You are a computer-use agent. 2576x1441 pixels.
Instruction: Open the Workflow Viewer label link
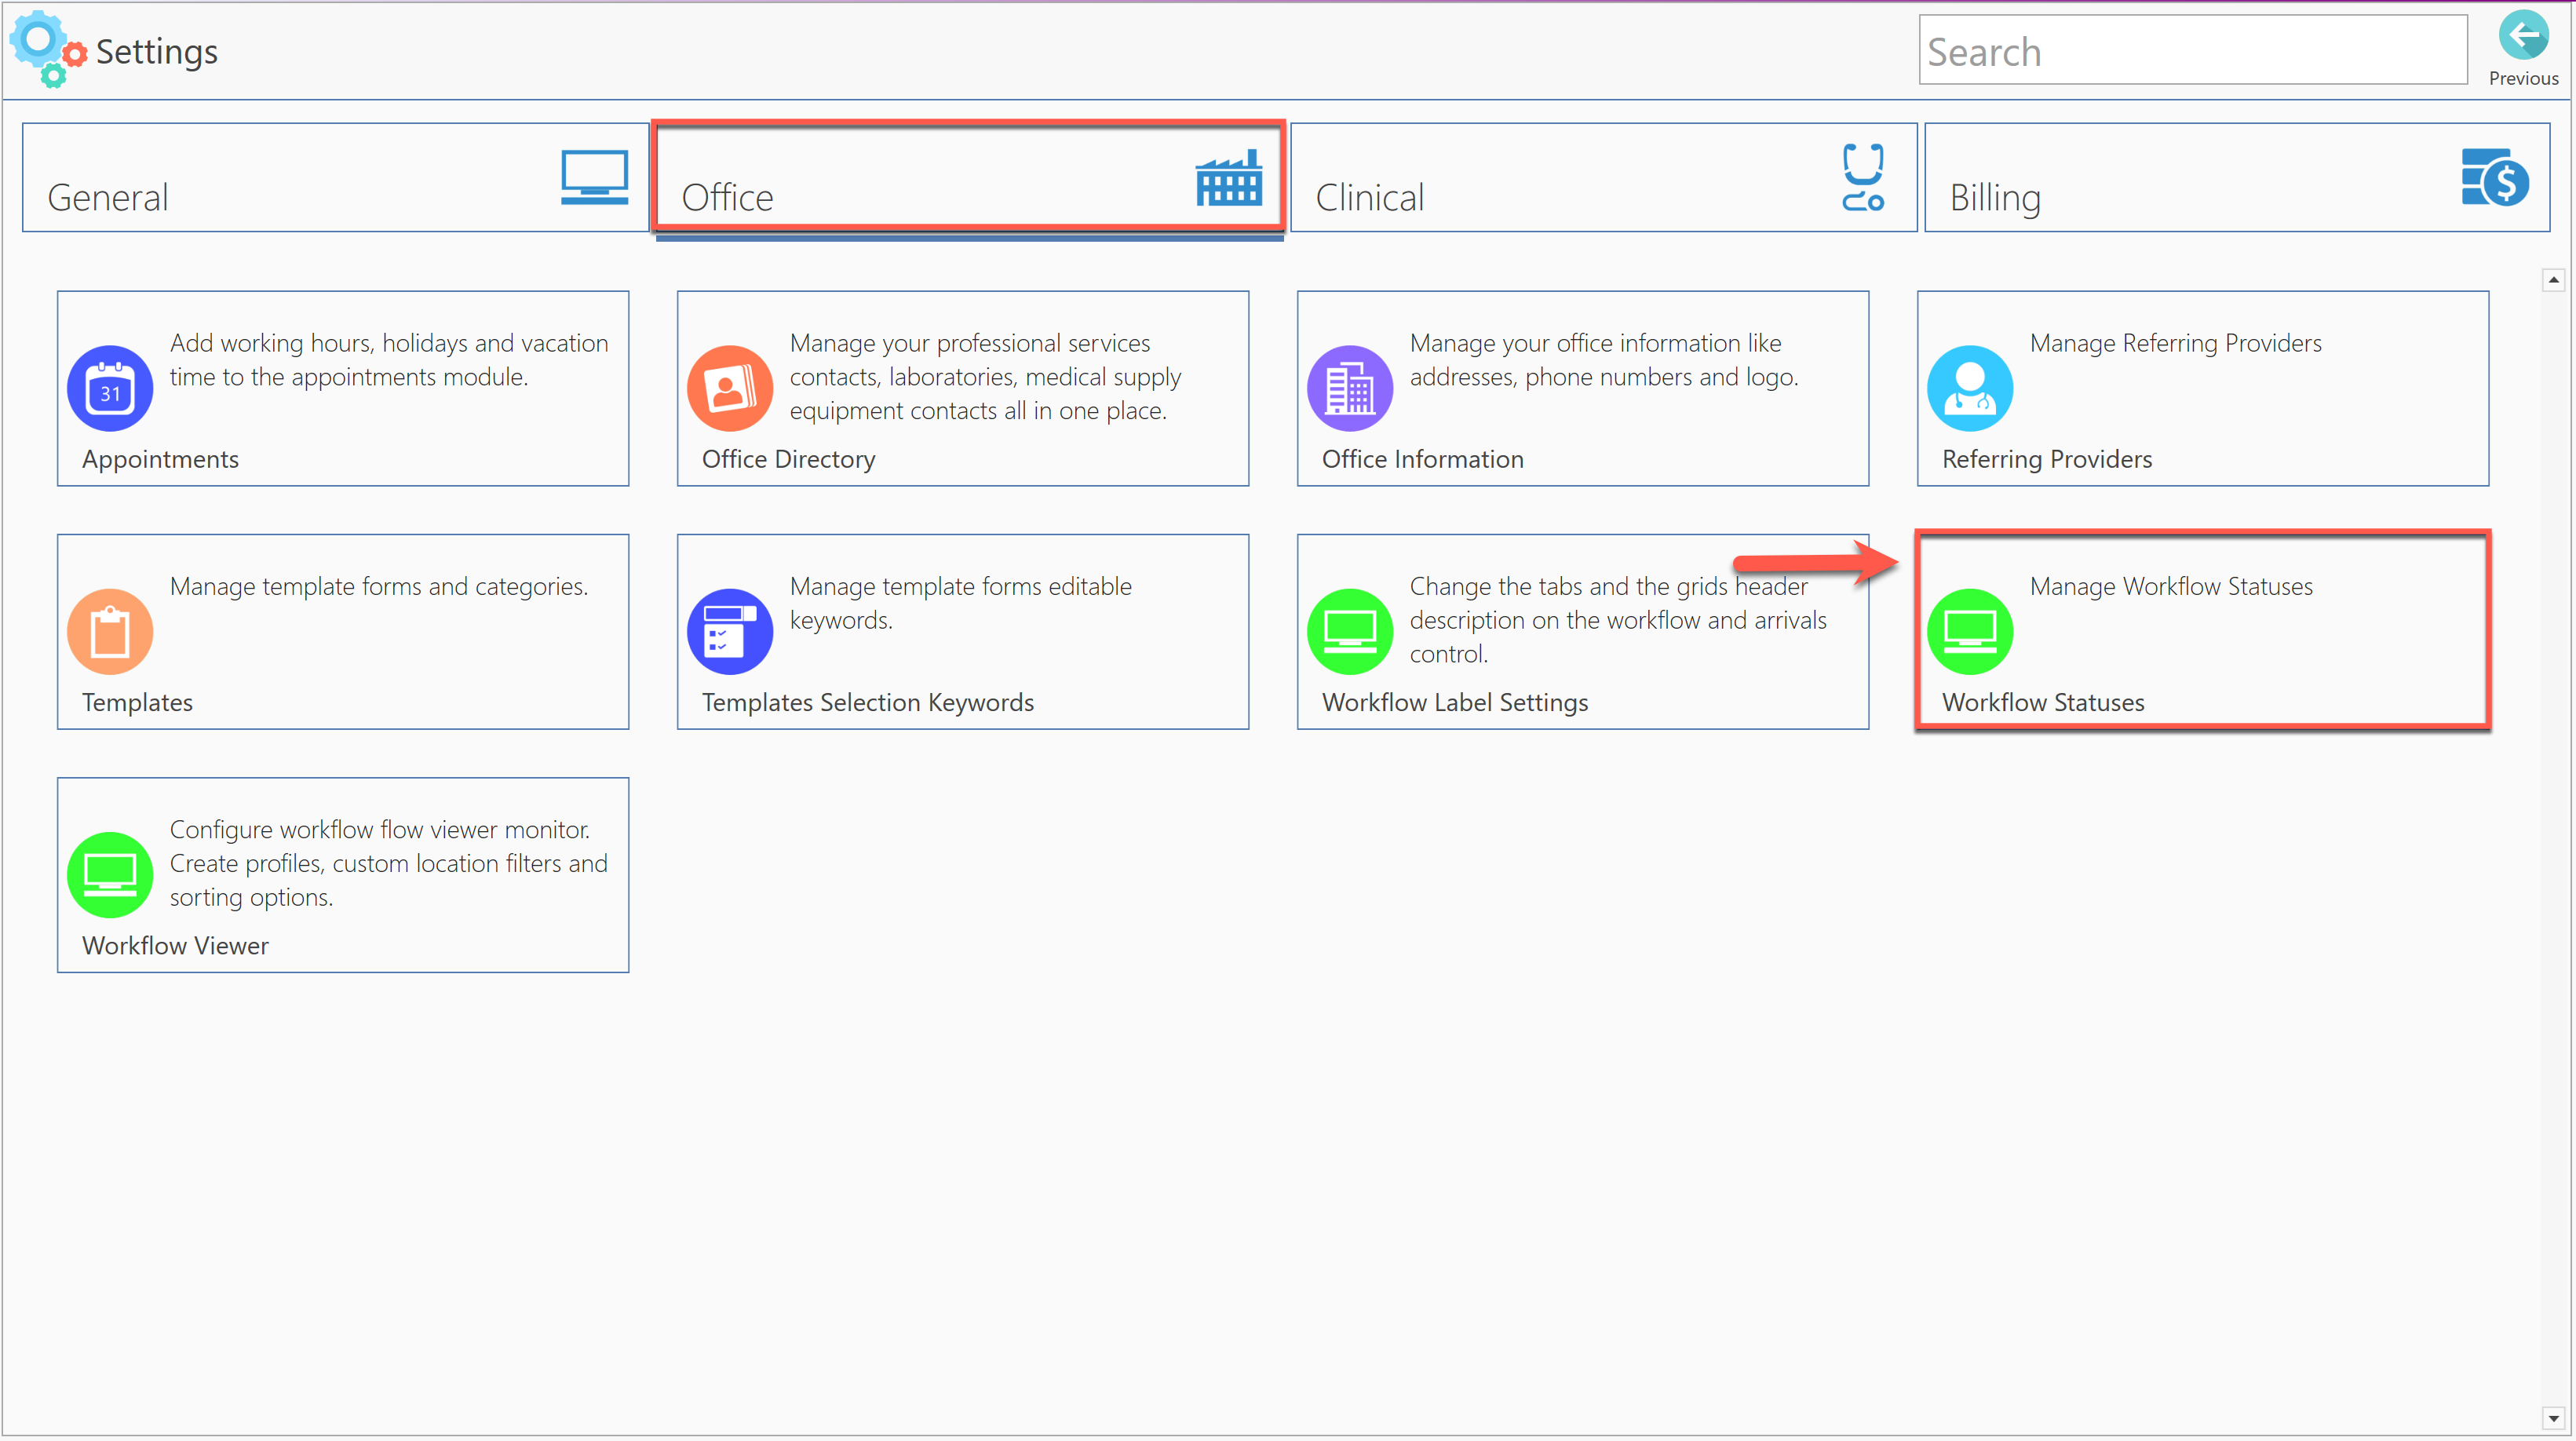[175, 945]
